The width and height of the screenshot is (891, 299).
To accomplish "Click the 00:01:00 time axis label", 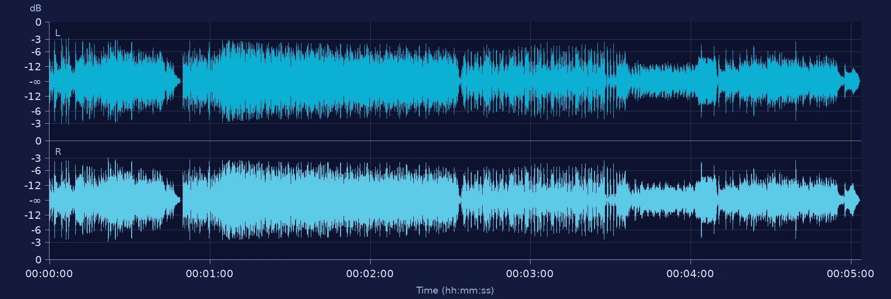I will [x=209, y=274].
